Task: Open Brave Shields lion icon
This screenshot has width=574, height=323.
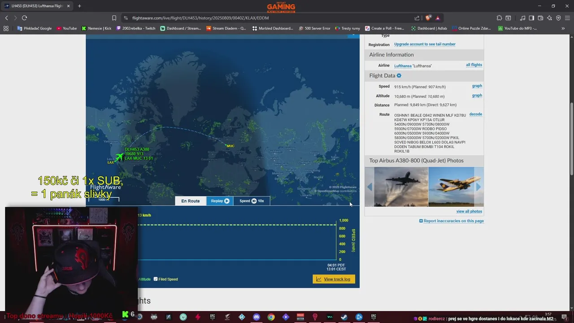Action: (428, 18)
